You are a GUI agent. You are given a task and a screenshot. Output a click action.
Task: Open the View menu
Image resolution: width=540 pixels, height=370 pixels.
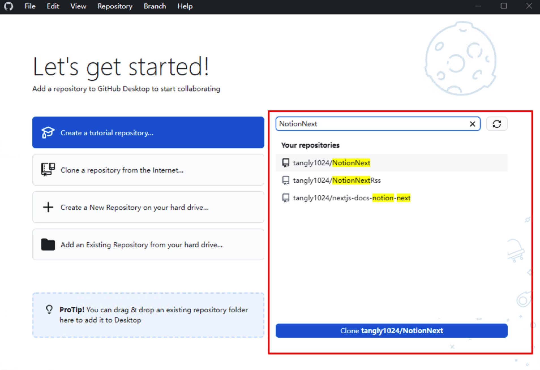point(78,6)
